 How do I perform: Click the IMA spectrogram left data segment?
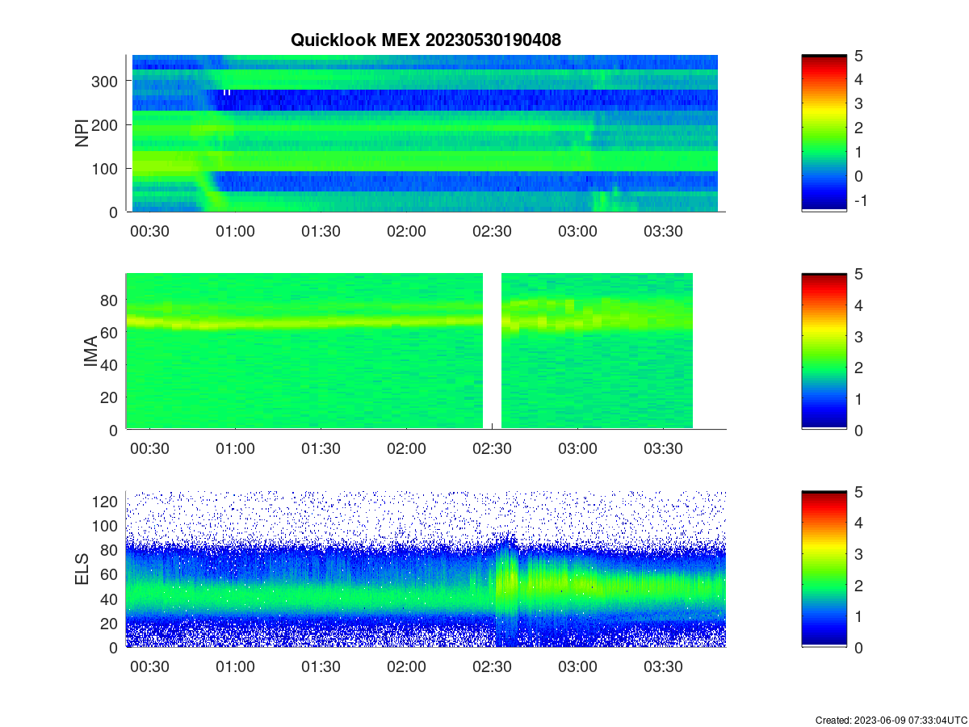click(304, 351)
